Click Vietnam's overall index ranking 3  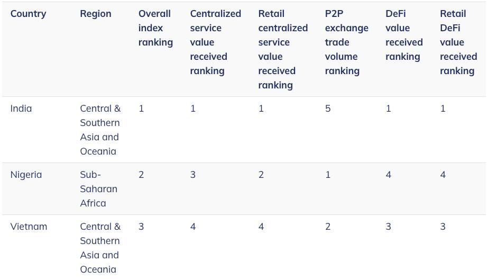click(141, 226)
